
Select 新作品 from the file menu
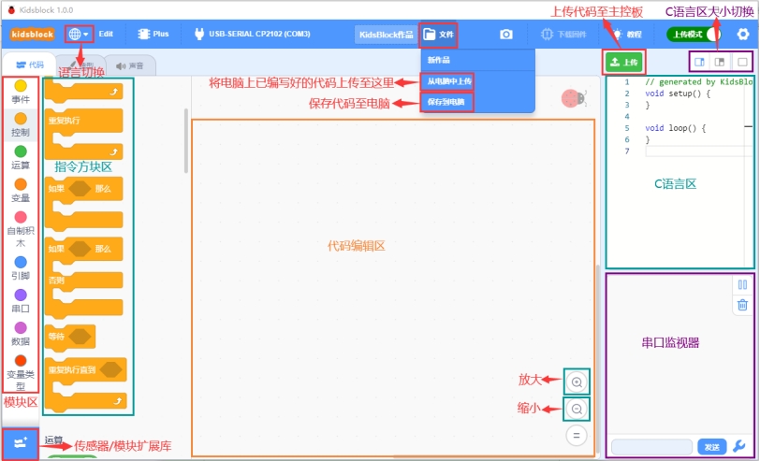(477, 60)
